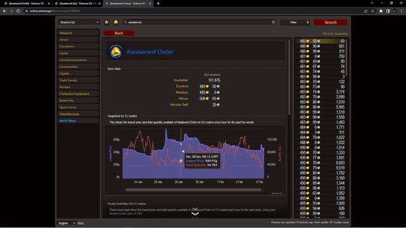Switch to the Awakened Air browser tab
This screenshot has width=406, height=228.
point(77,4)
